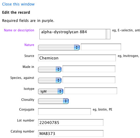140x138 pixels.
Task: Click the 'Clonality' field label
Action: coord(28,100)
